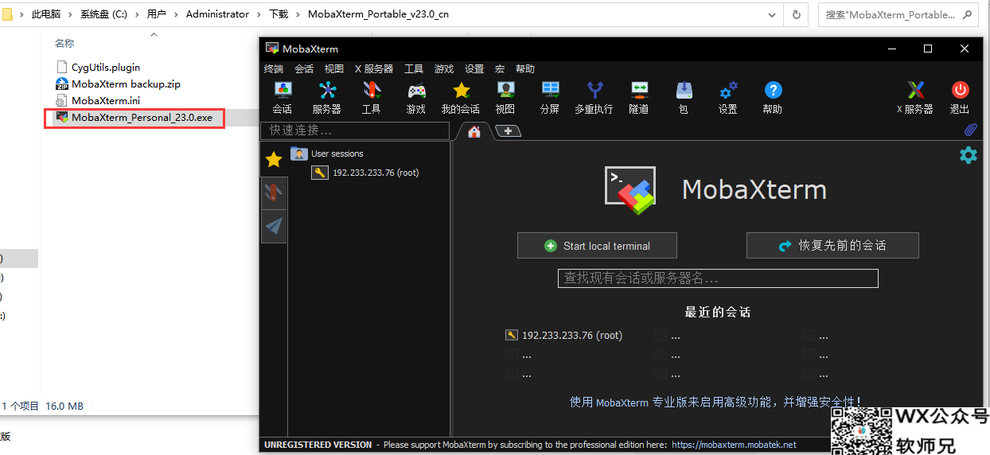
Task: Maximize the MobaXterm window
Action: click(x=928, y=49)
